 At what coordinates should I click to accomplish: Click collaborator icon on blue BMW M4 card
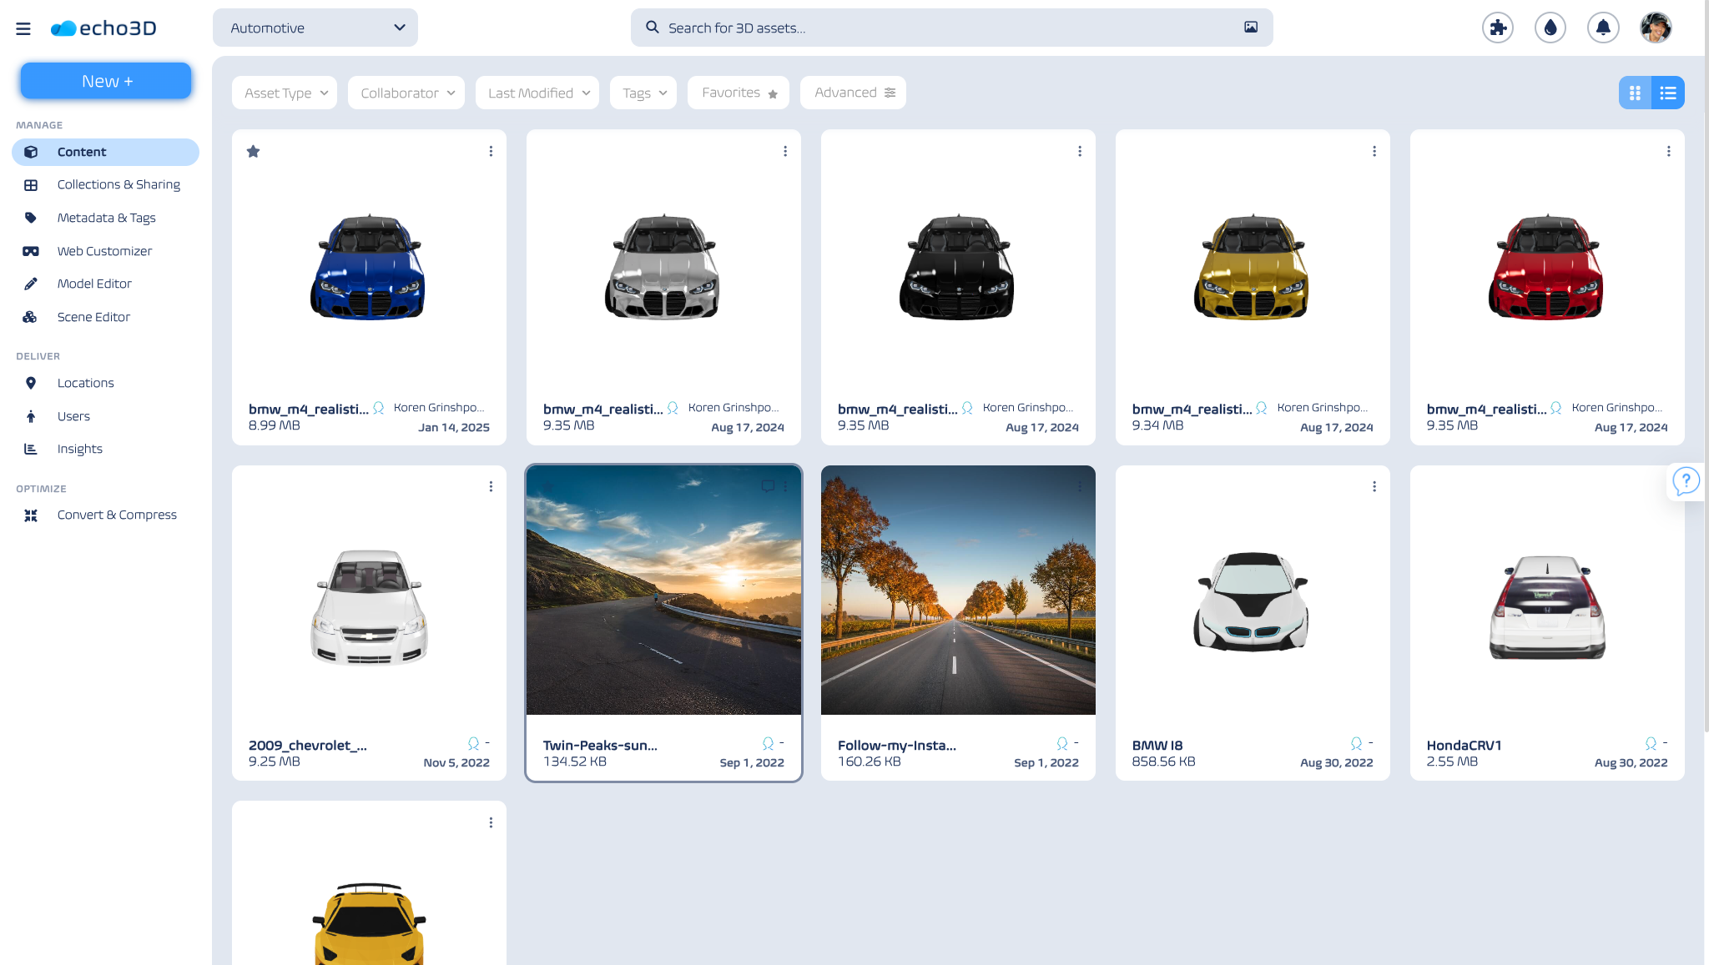378,408
